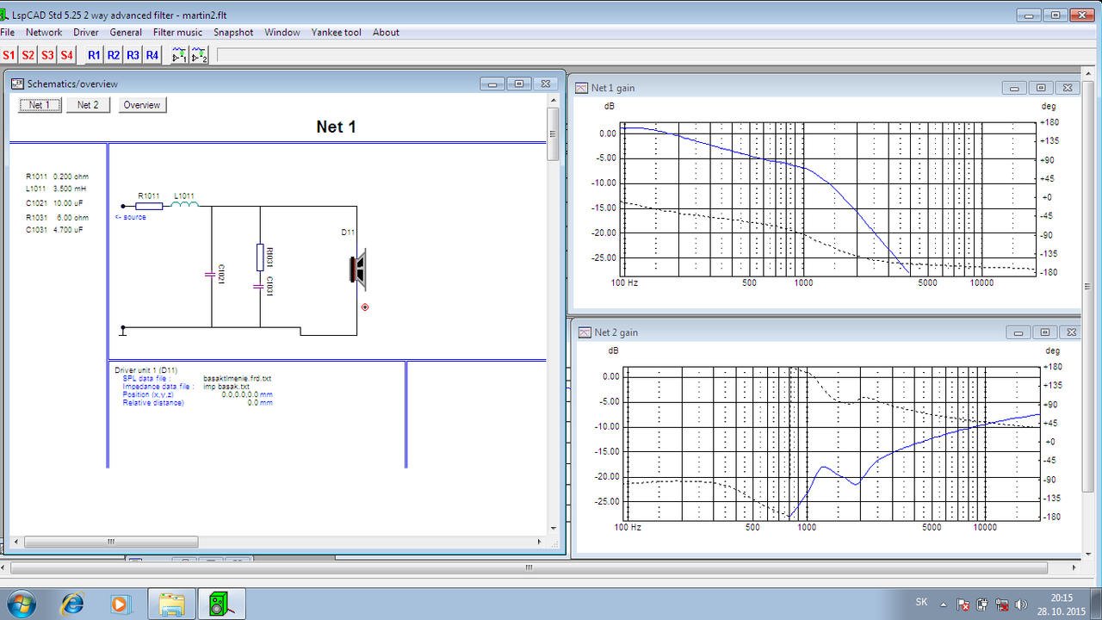Screen dimensions: 1102x620
Task: Click the vertical scrollbar of the Schematics window
Action: [x=553, y=315]
